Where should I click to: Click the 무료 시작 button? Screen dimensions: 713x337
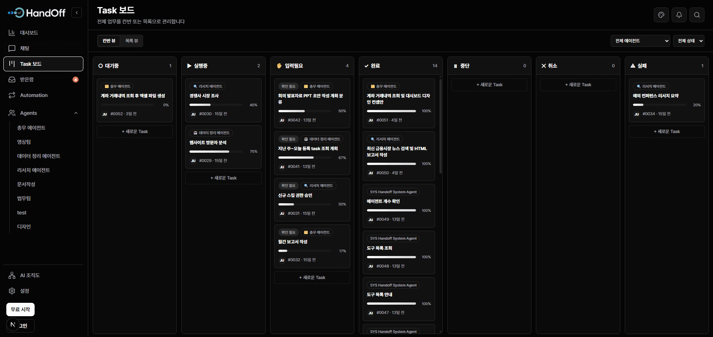(x=20, y=310)
